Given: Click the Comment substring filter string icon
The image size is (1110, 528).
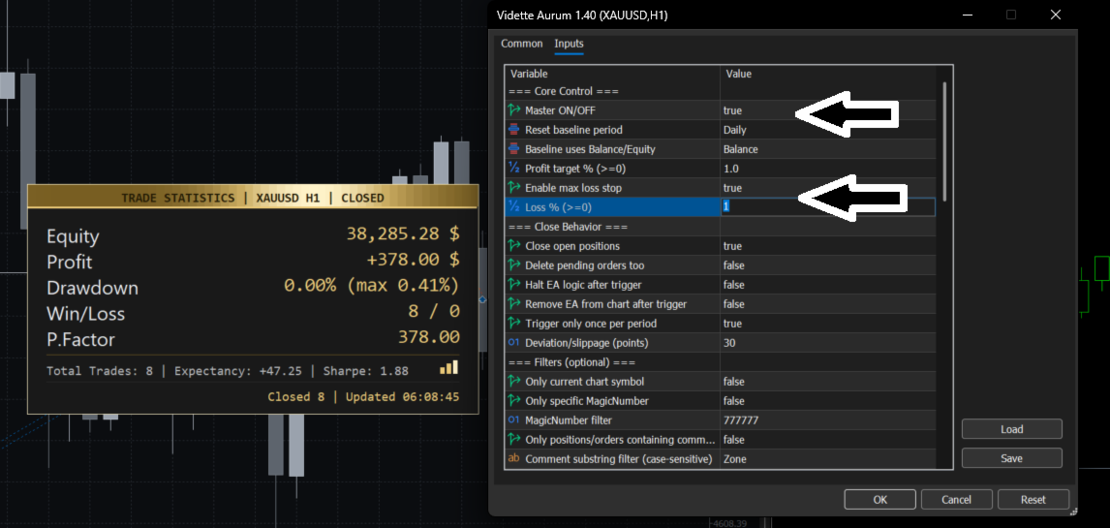Looking at the screenshot, I should (x=514, y=458).
